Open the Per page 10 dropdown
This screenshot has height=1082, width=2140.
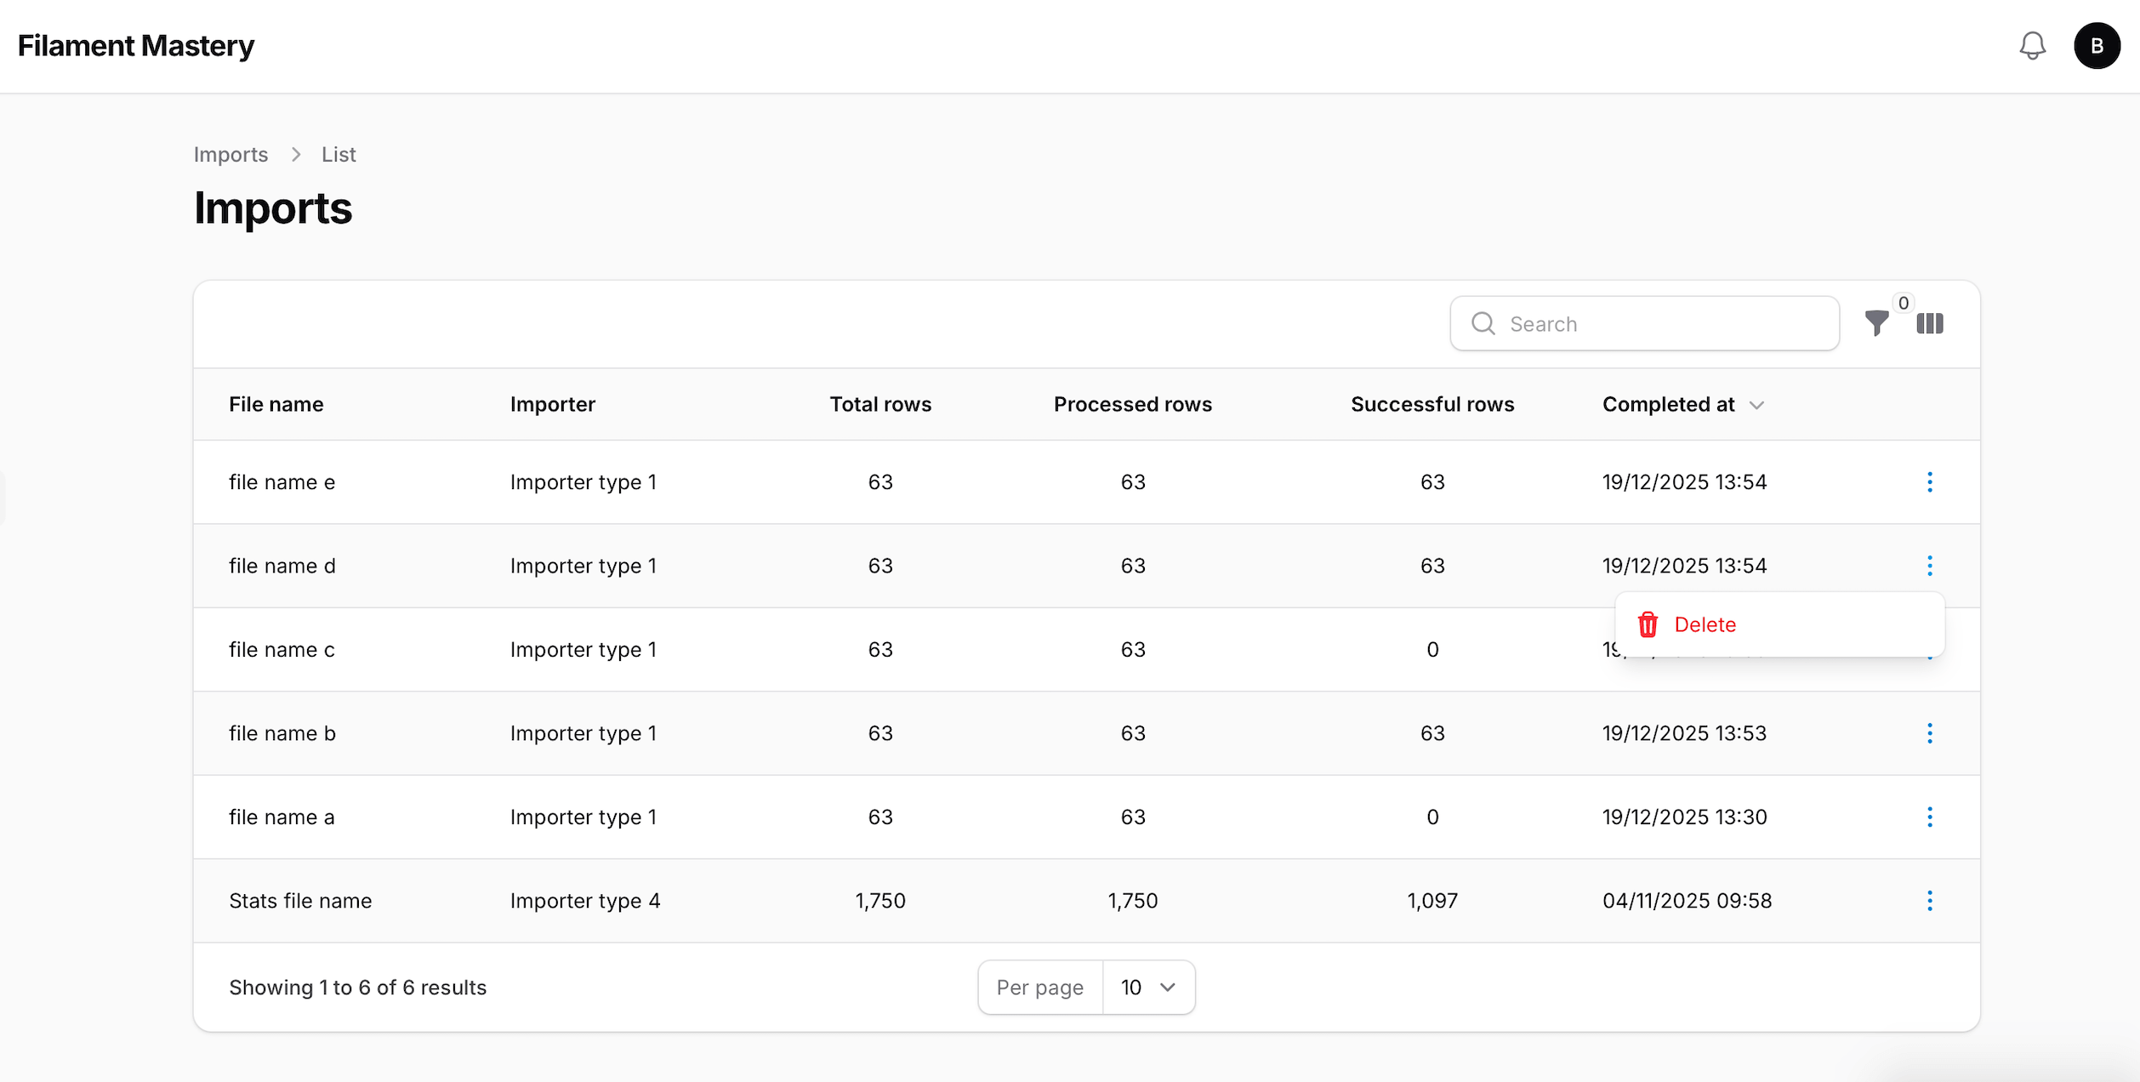point(1147,988)
